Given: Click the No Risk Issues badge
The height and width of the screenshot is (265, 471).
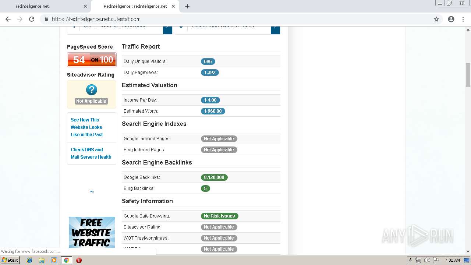Looking at the screenshot, I should coord(219,216).
